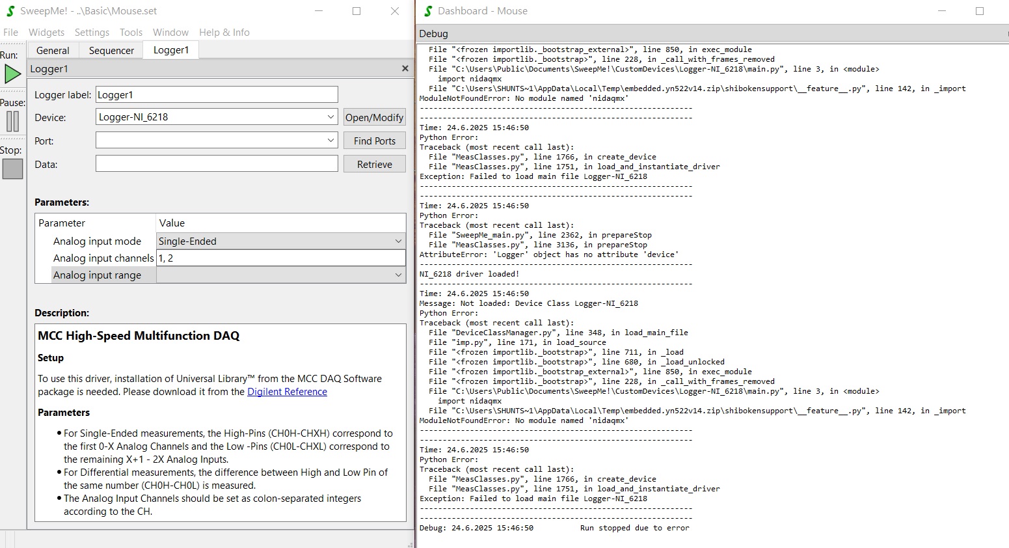This screenshot has width=1009, height=548.
Task: Select the Analog input range parameter row label
Action: [97, 275]
